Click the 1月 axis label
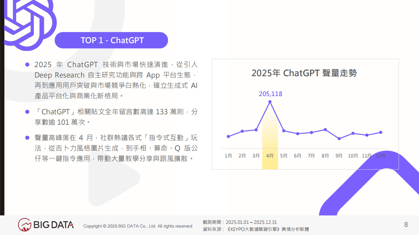This screenshot has width=419, height=235. pos(228,156)
